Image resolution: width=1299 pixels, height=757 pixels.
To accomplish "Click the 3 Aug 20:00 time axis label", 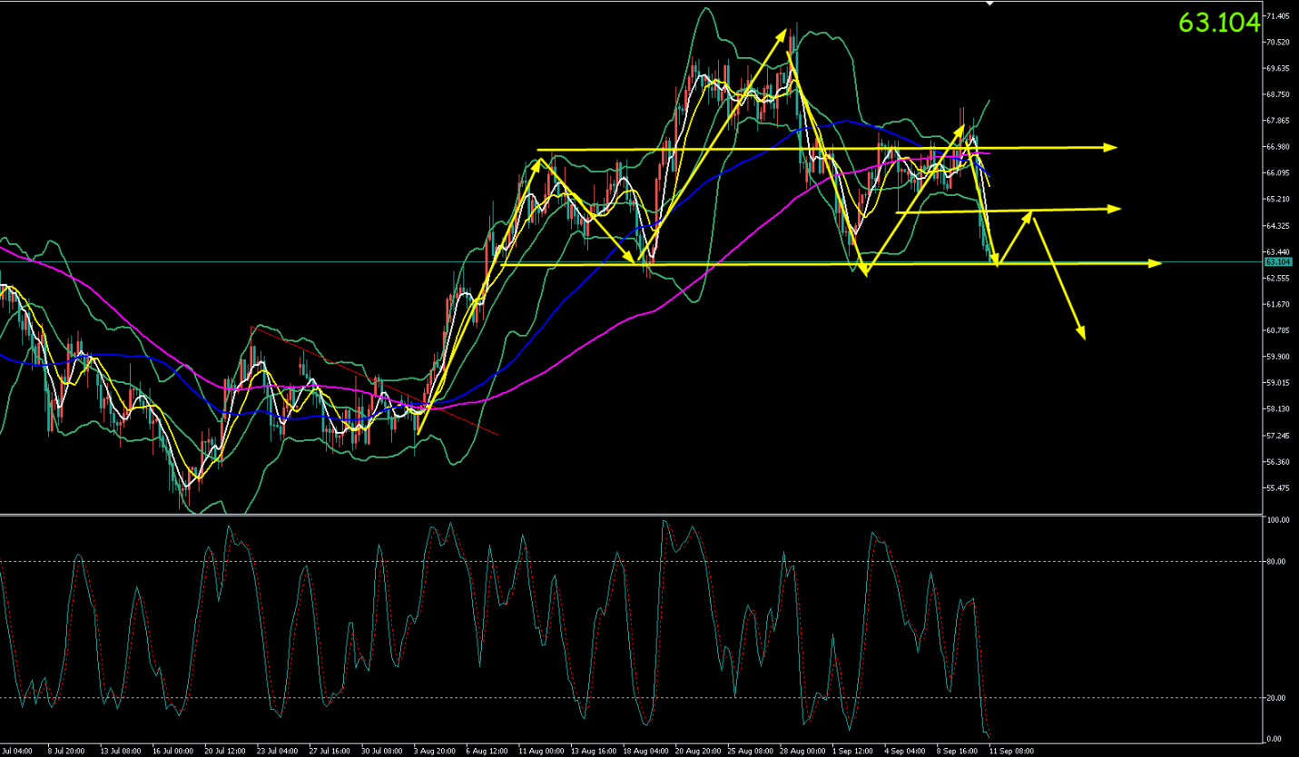I will click(x=433, y=752).
